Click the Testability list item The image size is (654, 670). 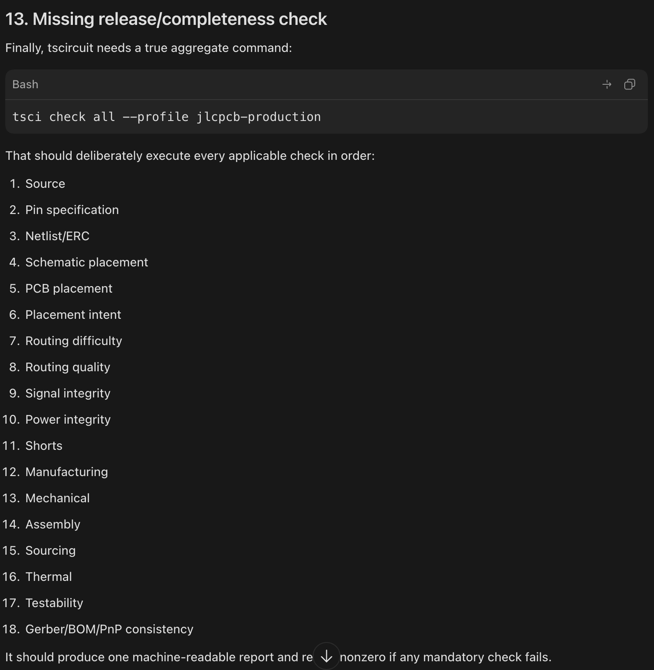[x=54, y=603]
